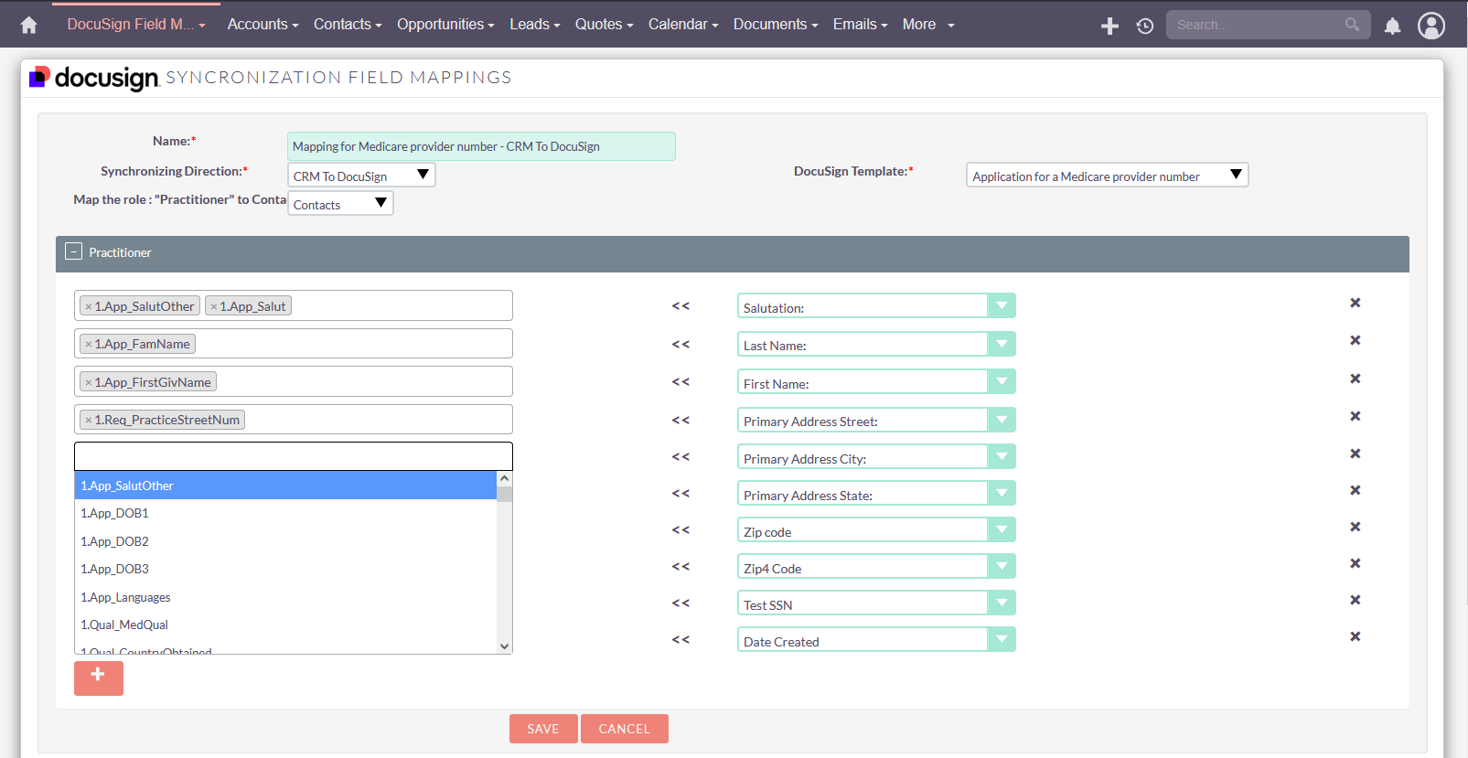Remove the 1.App_FamName tag
Screen dimensions: 1468x758
point(89,345)
